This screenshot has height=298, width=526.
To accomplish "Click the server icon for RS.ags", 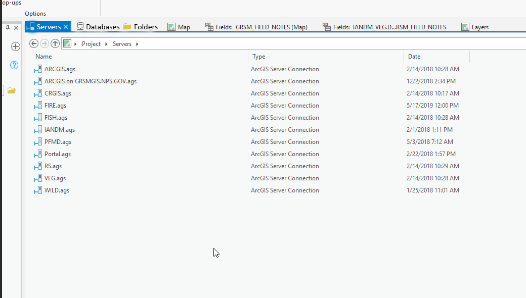I will click(x=38, y=166).
